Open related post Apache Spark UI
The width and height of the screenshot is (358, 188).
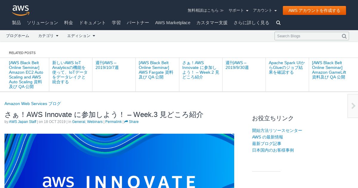click(287, 67)
